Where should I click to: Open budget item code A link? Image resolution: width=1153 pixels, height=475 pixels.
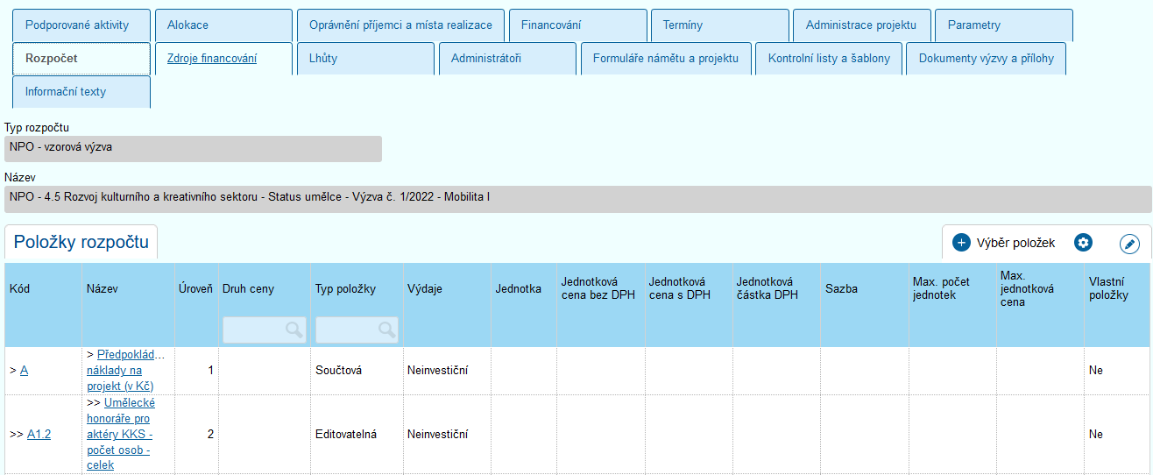(x=24, y=371)
